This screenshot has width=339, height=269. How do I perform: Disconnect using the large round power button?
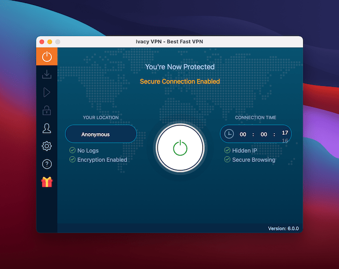[180, 148]
